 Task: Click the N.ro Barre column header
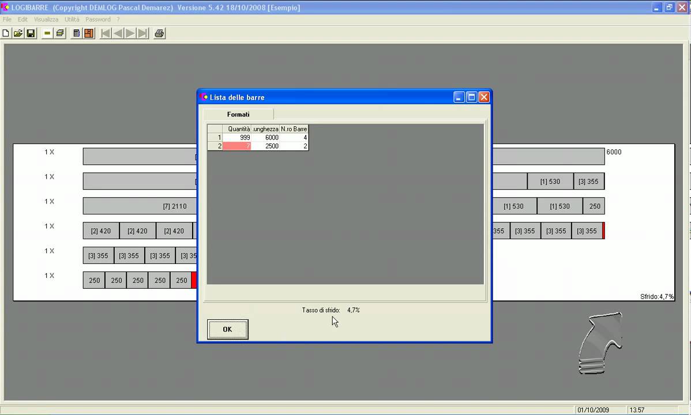point(294,129)
